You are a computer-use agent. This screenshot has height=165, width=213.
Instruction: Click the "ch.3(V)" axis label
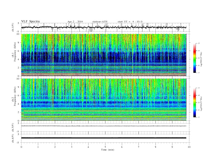point(13,128)
